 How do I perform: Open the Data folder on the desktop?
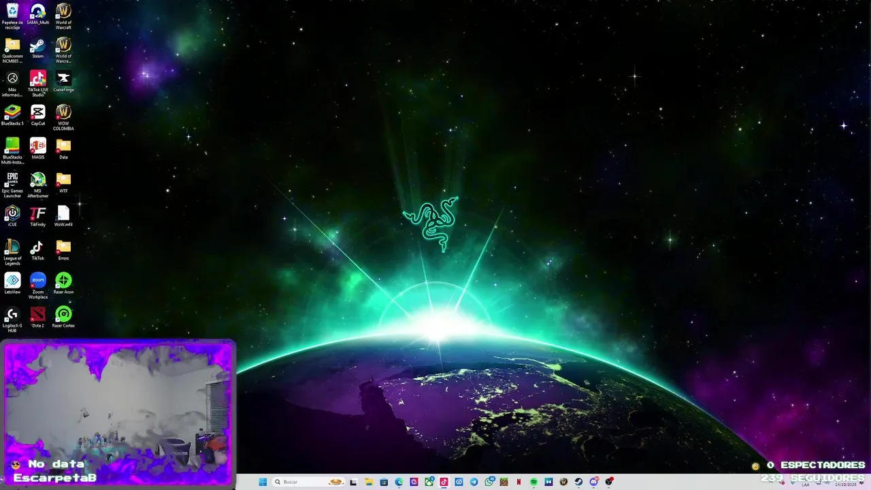(x=63, y=148)
